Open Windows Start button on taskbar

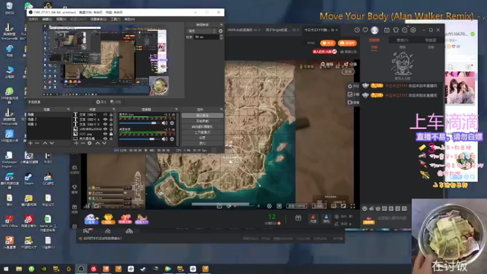click(6, 269)
